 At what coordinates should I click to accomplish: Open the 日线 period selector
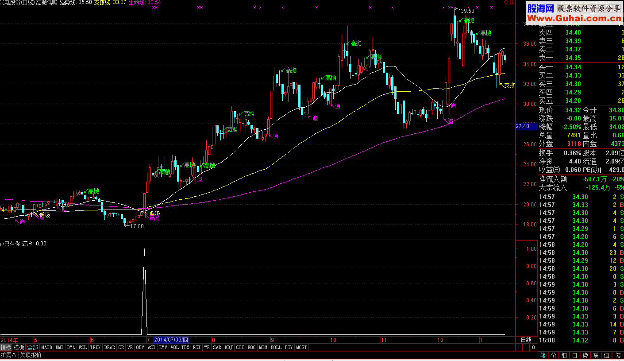(x=526, y=340)
